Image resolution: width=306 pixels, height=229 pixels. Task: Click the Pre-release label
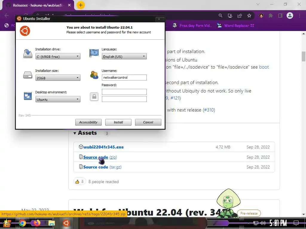point(249,213)
